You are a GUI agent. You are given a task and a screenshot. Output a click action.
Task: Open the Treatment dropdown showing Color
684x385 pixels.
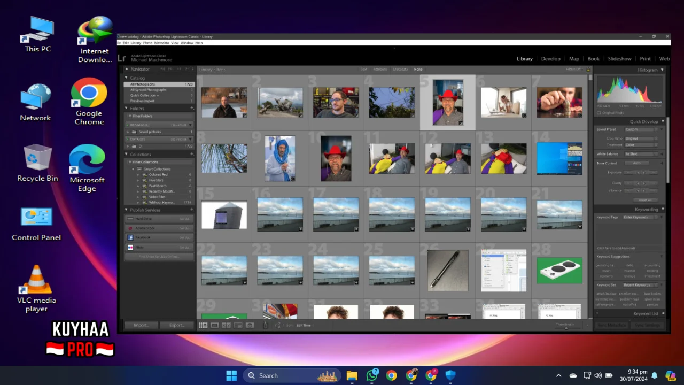641,145
